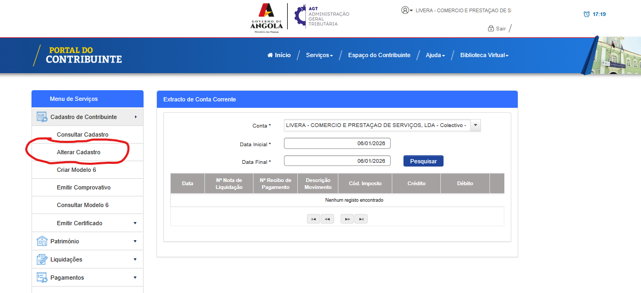
Task: Click the Sair logout link
Action: pos(500,28)
